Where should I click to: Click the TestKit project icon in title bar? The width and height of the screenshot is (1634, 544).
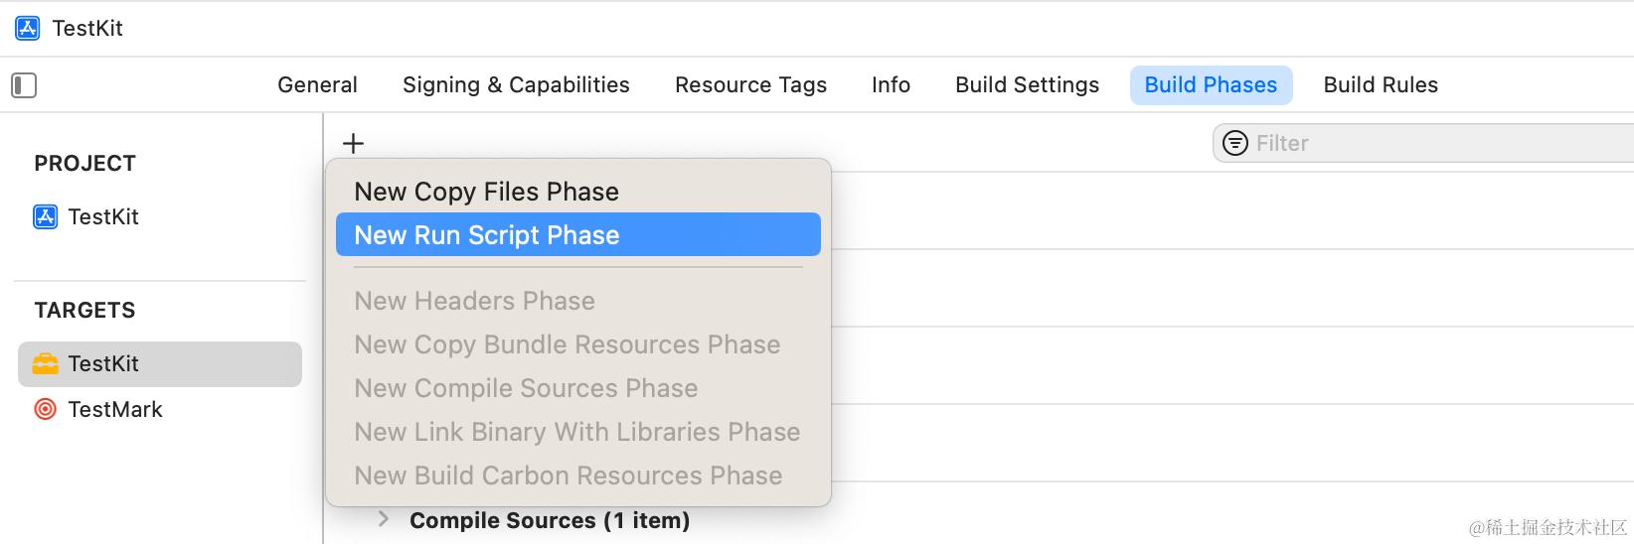pyautogui.click(x=28, y=28)
